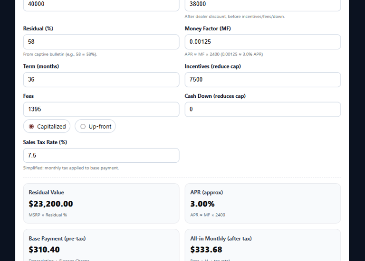
Task: Click the Base Payment (pre-tax) card
Action: click(x=101, y=245)
